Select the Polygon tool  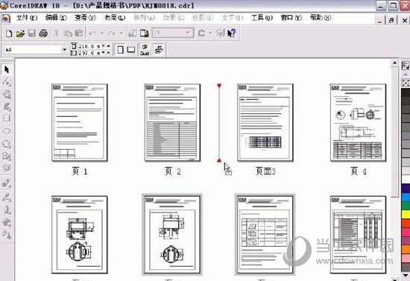(x=7, y=144)
